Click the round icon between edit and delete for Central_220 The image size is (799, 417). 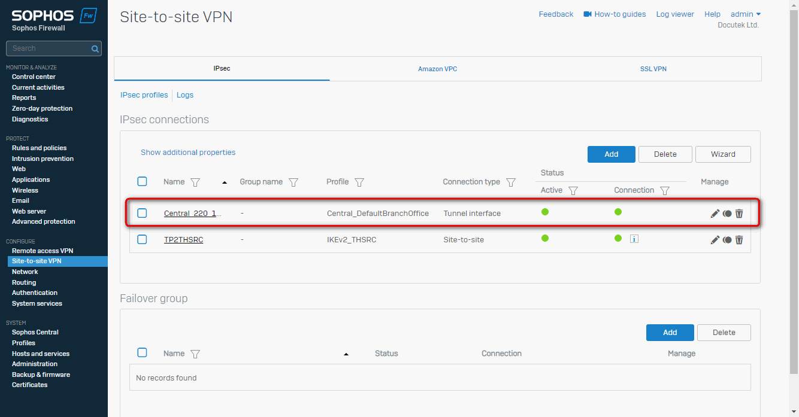[727, 214]
